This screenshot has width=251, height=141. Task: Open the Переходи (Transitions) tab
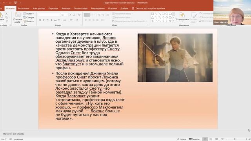click(53, 9)
